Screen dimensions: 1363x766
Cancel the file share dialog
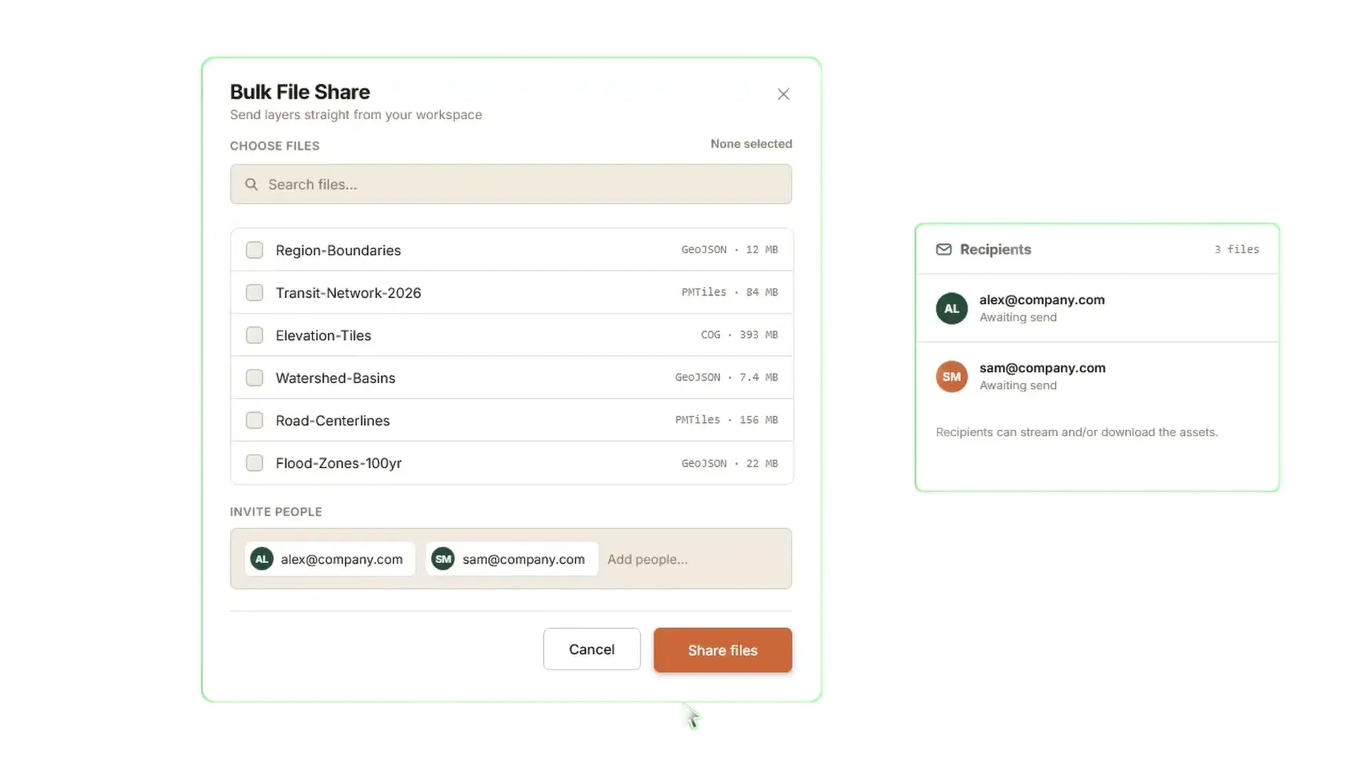591,649
